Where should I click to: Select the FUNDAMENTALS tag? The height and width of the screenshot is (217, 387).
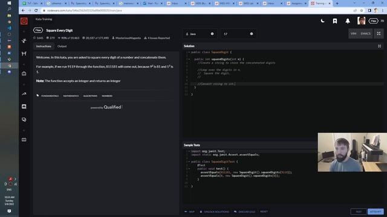point(50,96)
